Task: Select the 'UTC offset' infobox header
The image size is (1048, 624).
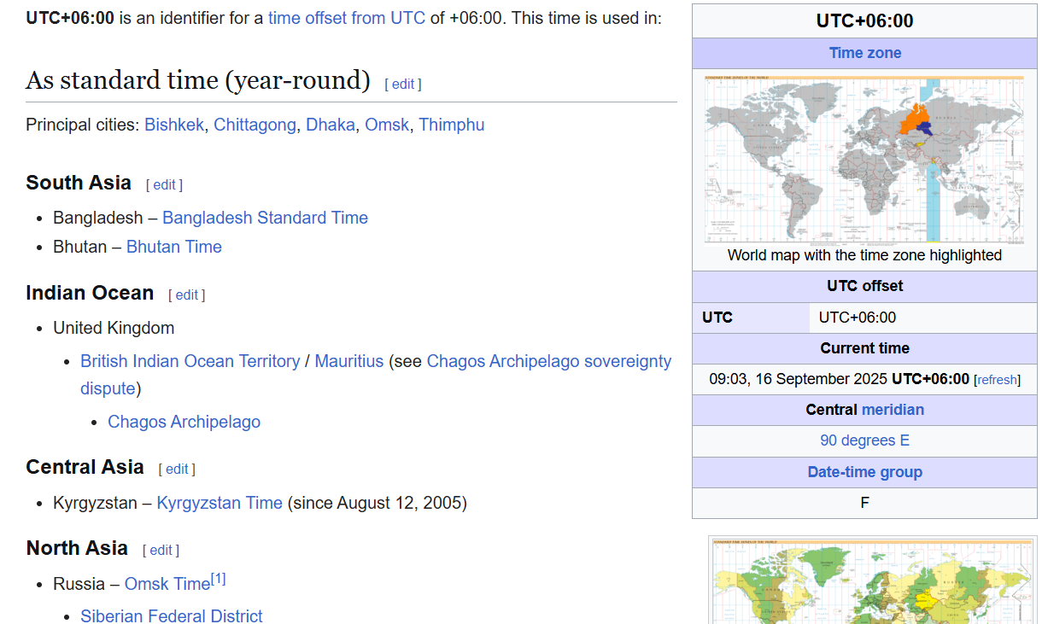Action: click(864, 286)
